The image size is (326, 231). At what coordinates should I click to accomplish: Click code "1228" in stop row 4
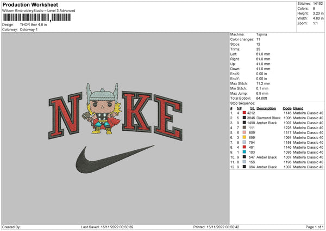point(287,128)
